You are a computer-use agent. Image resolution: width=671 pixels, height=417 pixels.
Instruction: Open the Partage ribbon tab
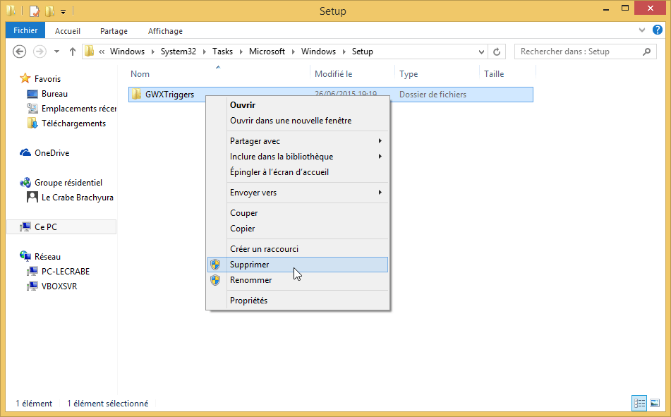coord(114,31)
